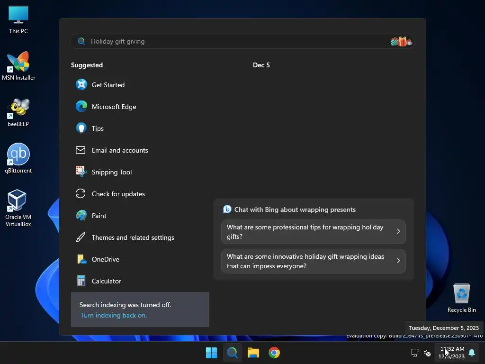Click the OneDrive label text
This screenshot has width=485, height=364.
pyautogui.click(x=106, y=259)
